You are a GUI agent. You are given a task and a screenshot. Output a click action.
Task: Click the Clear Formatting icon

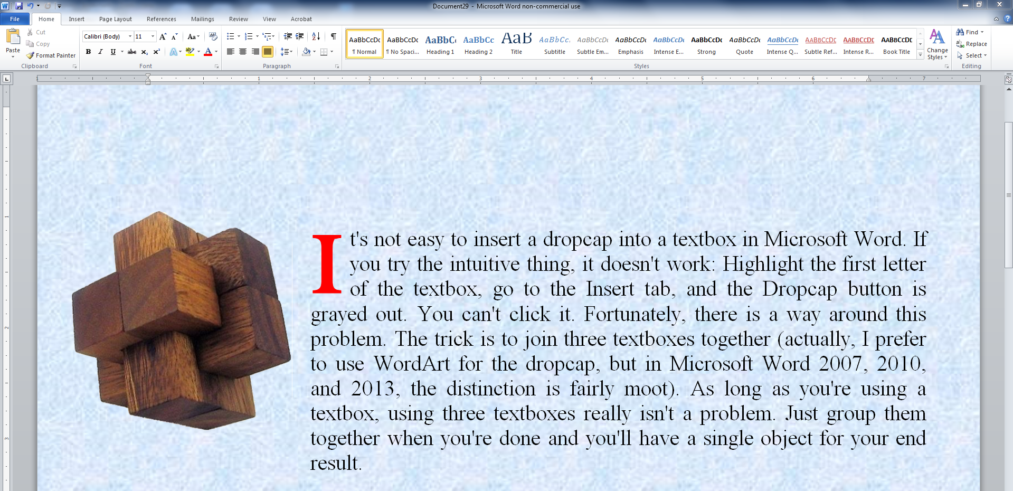pyautogui.click(x=213, y=36)
